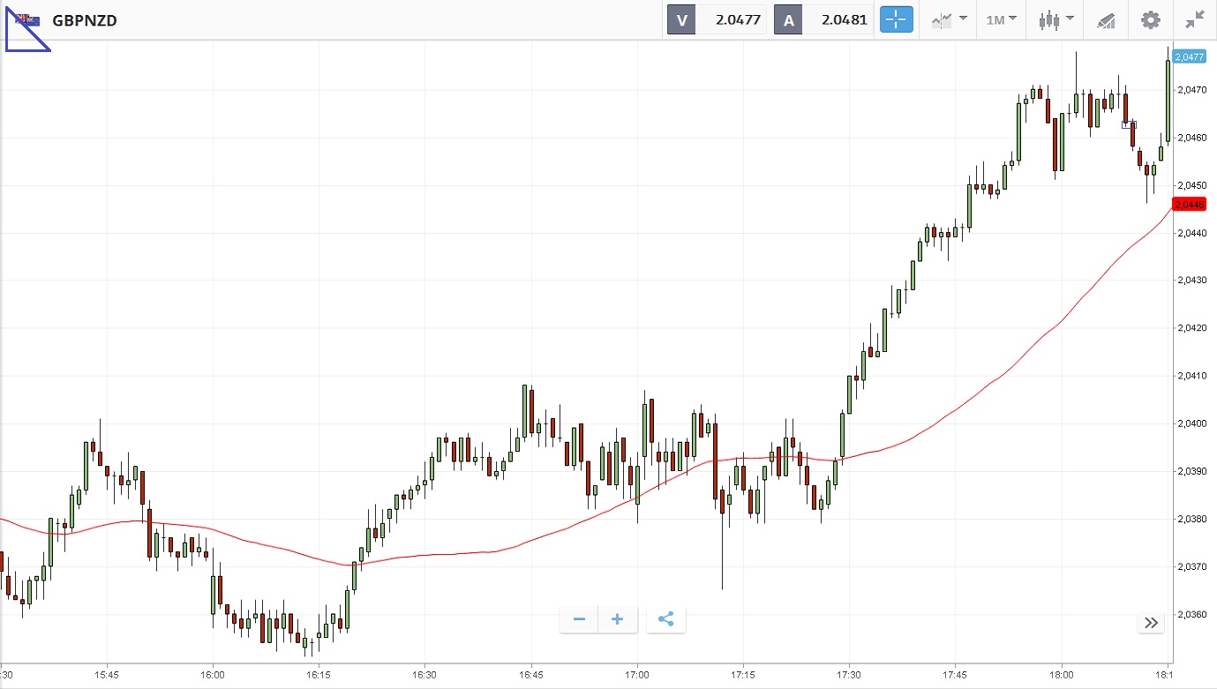Click the V sell price button 2.0477
This screenshot has width=1217, height=689.
pyautogui.click(x=717, y=19)
